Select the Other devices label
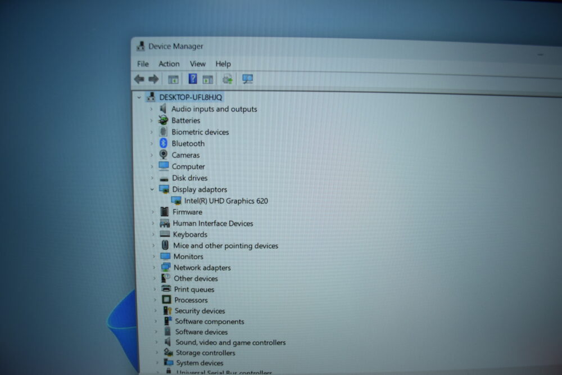This screenshot has width=562, height=375. 196,278
